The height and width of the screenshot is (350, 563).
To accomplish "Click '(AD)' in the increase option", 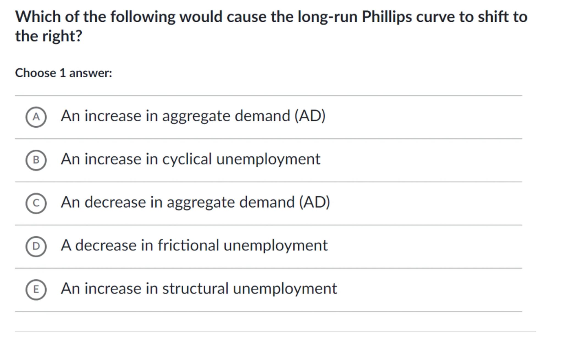I will point(310,116).
